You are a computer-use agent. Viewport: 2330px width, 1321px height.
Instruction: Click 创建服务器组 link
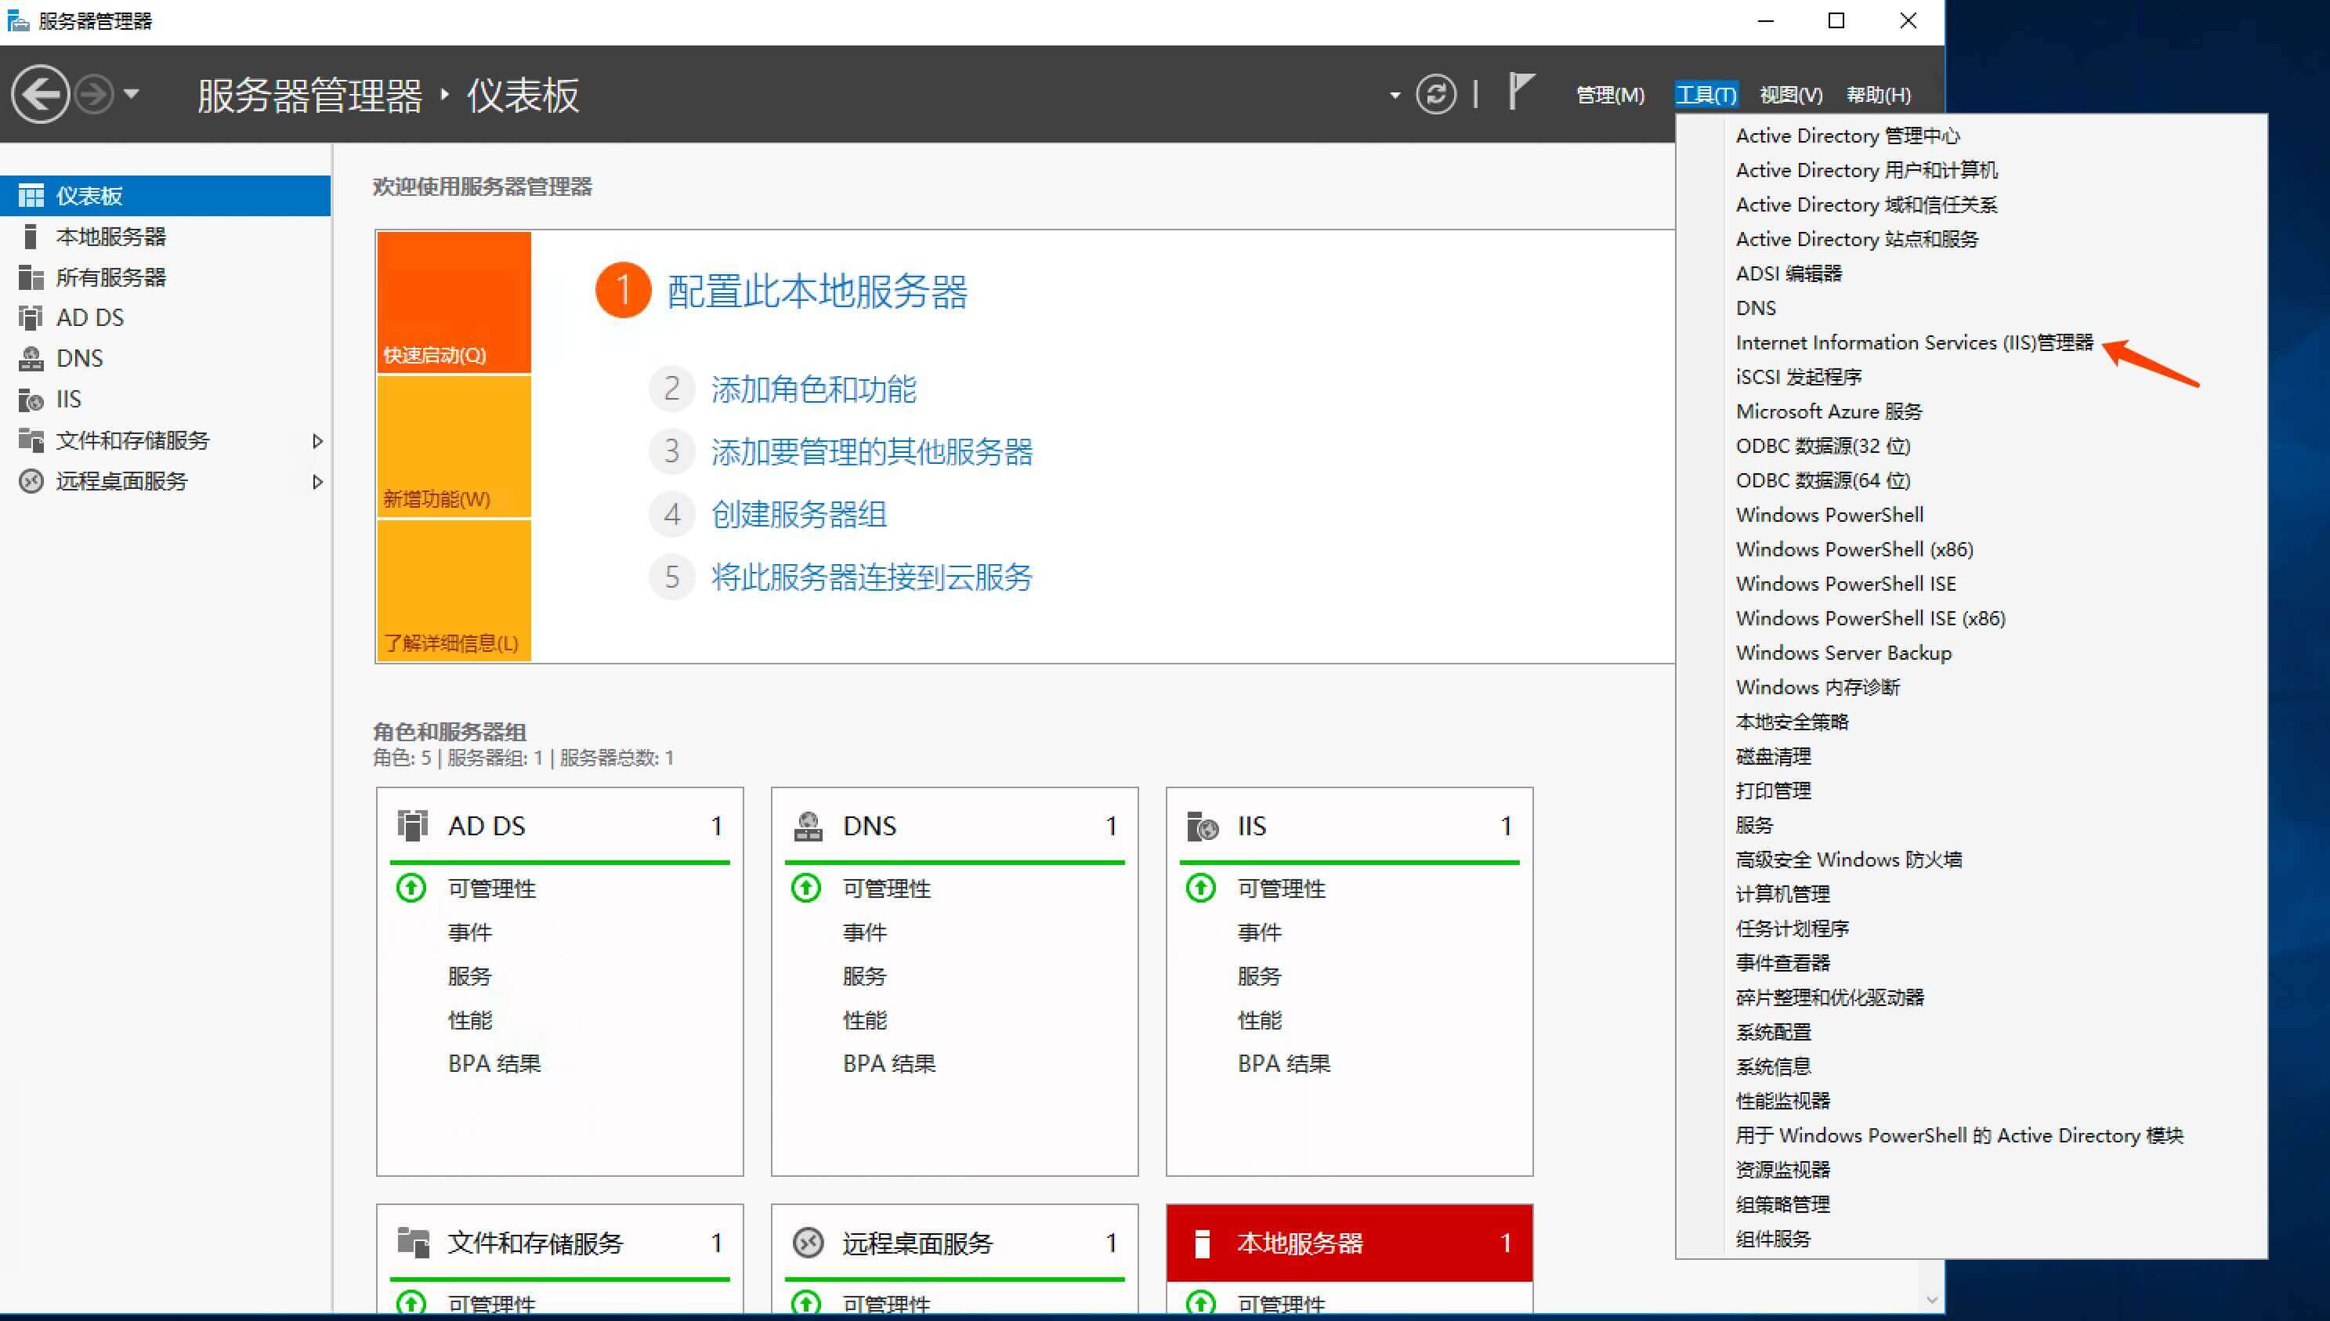798,515
